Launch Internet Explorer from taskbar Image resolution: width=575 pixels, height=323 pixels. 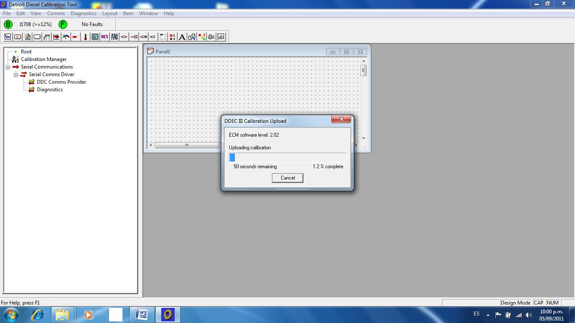click(x=37, y=315)
